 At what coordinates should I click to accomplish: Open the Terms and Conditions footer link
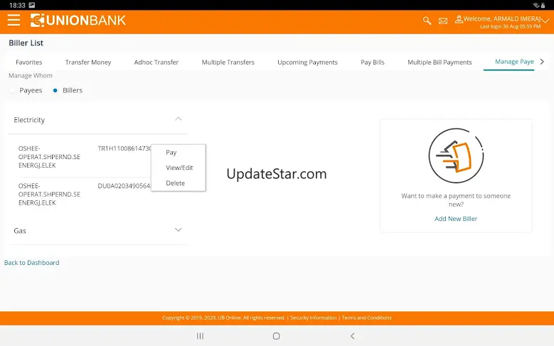point(366,318)
